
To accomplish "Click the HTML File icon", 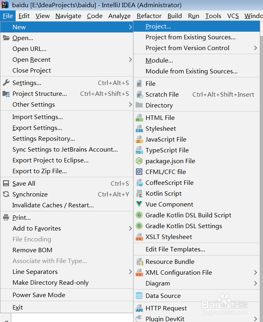I will pos(139,117).
